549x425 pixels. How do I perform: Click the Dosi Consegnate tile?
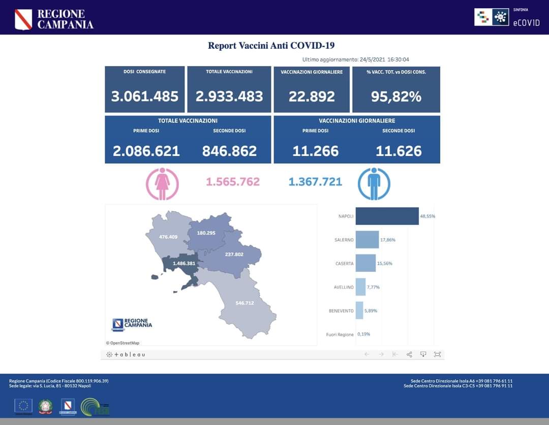pyautogui.click(x=144, y=89)
